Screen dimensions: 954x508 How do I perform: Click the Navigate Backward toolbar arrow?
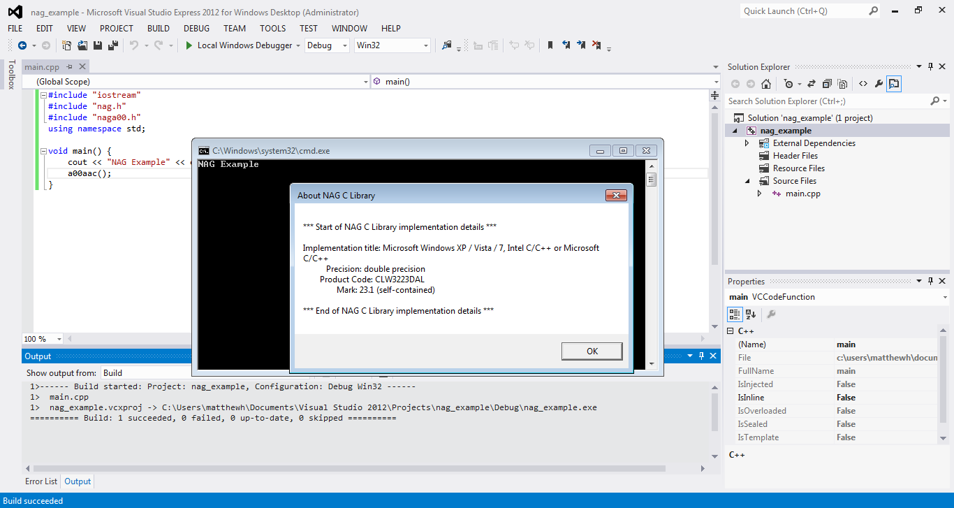22,45
